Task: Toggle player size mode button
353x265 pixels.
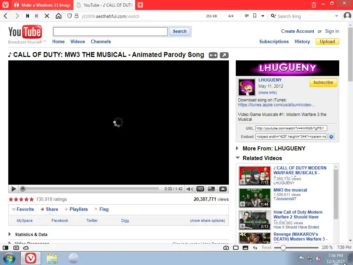Action: click(x=211, y=189)
